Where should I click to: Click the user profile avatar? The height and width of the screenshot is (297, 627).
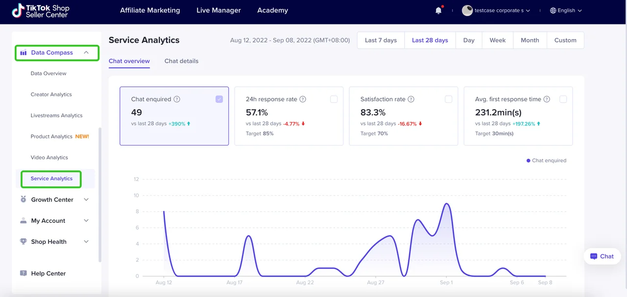[x=467, y=11]
